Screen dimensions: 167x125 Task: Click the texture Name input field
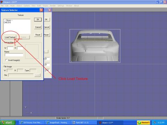14,55
